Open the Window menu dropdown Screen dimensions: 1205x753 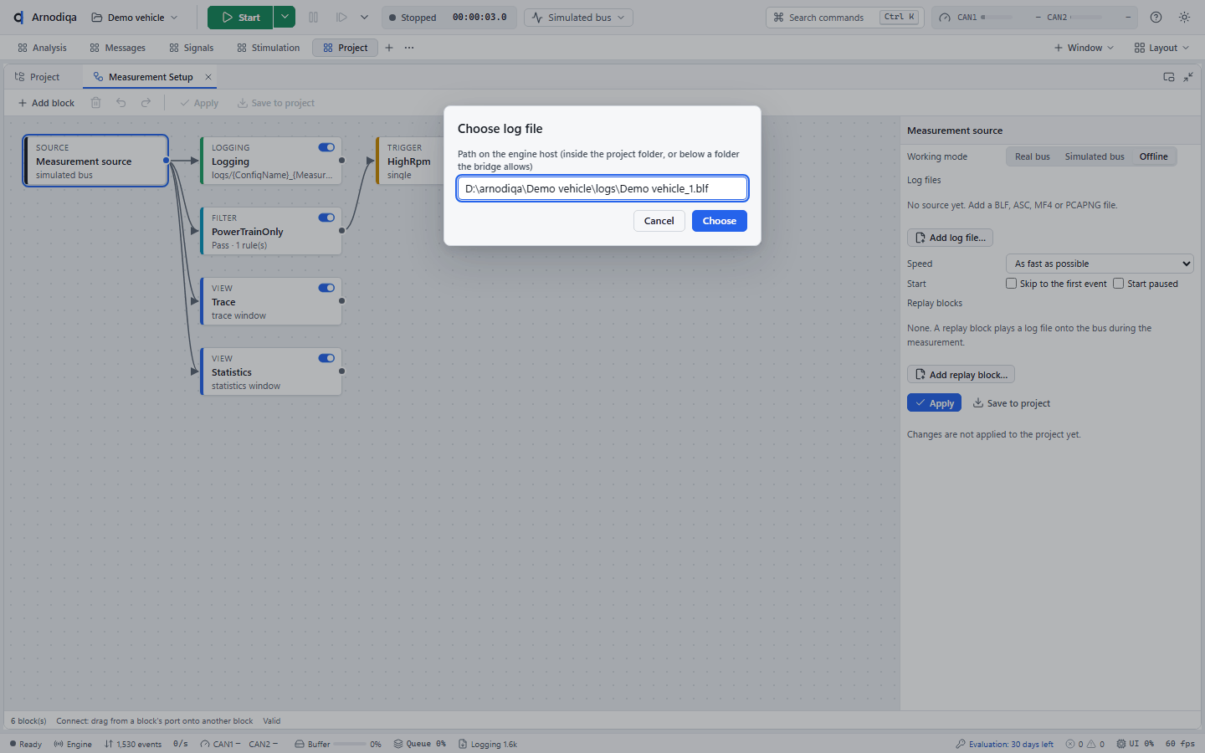click(x=1084, y=48)
